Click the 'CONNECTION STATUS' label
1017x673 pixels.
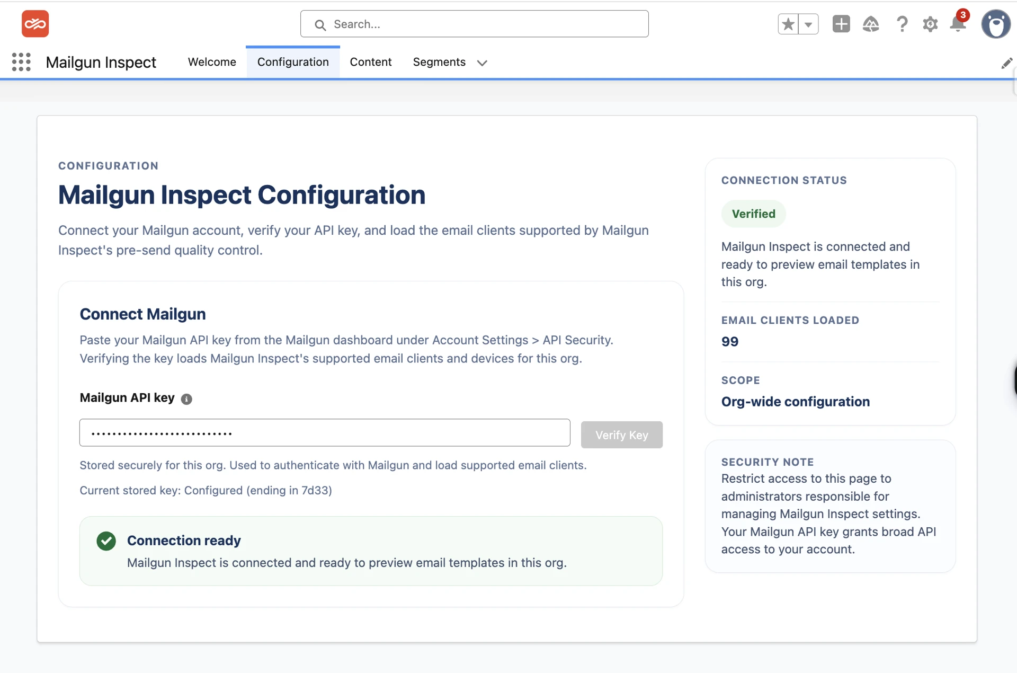(x=784, y=180)
